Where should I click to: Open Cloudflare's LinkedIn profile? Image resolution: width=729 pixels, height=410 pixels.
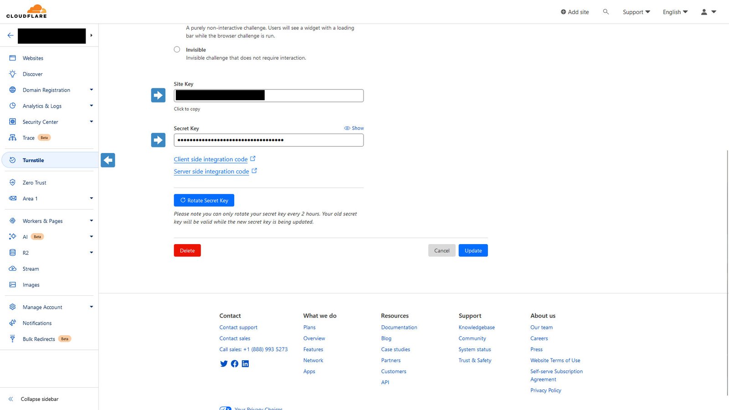tap(245, 364)
